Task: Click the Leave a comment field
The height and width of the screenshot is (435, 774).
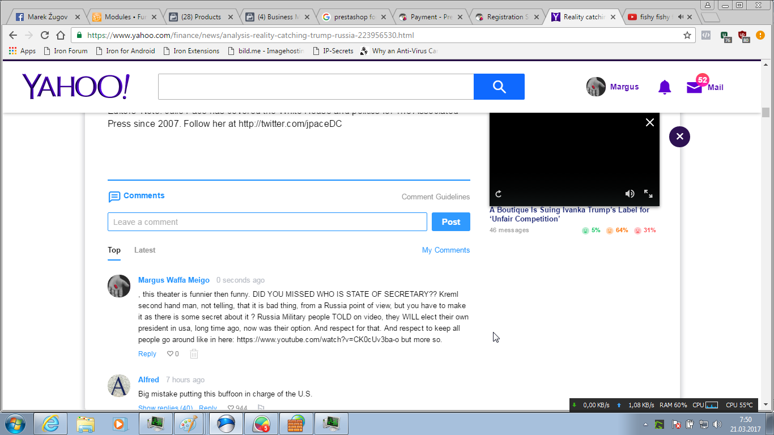Action: 267,222
